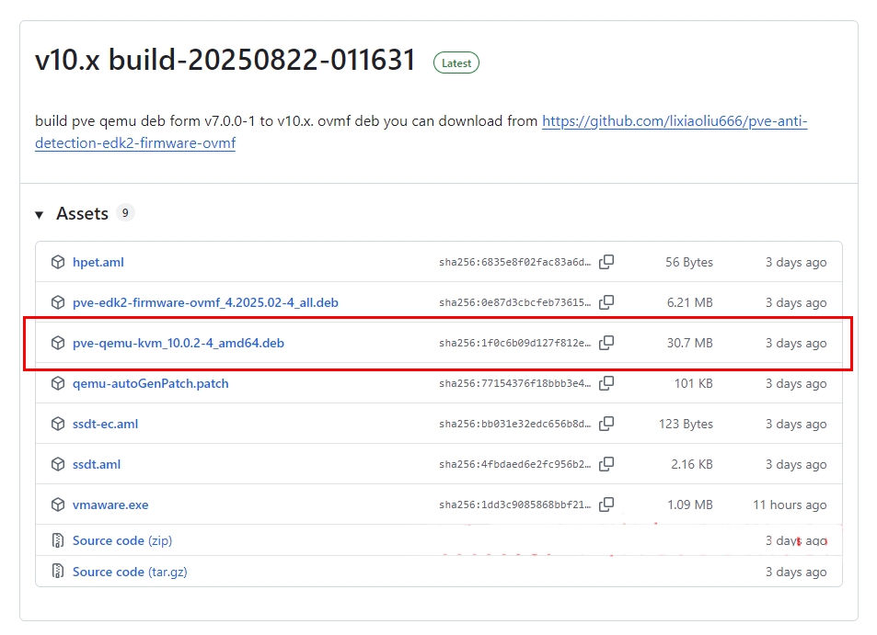The height and width of the screenshot is (635, 877).
Task: Click the Latest release badge
Action: pyautogui.click(x=456, y=63)
